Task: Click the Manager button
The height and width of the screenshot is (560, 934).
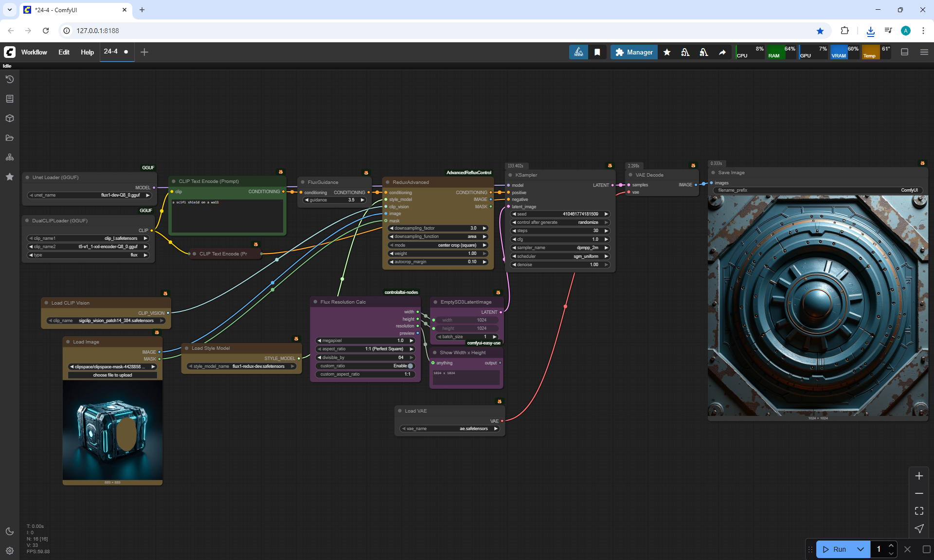Action: (x=634, y=52)
